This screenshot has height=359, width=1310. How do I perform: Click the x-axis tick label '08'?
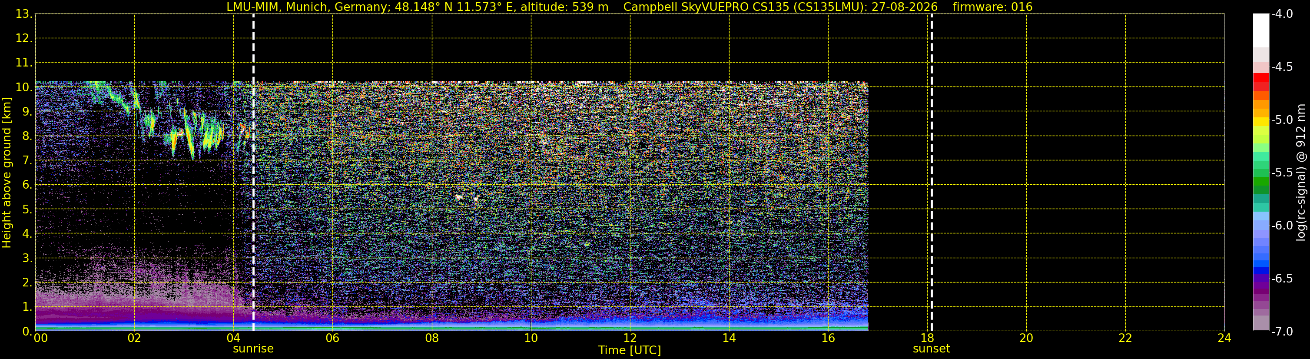(x=432, y=338)
